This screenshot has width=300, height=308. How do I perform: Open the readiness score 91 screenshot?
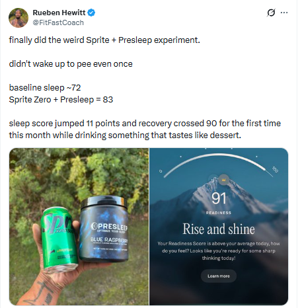(x=219, y=227)
